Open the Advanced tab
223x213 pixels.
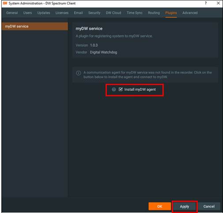pos(190,13)
